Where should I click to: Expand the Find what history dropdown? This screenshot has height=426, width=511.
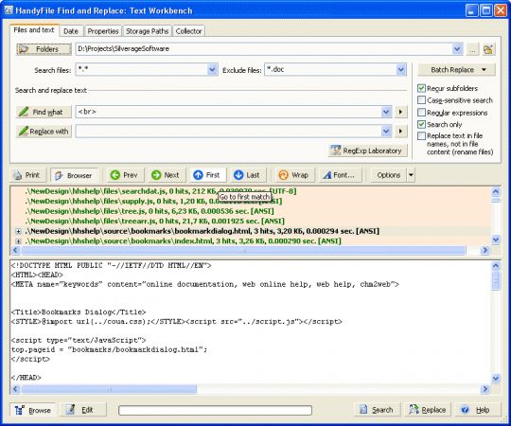(x=386, y=112)
